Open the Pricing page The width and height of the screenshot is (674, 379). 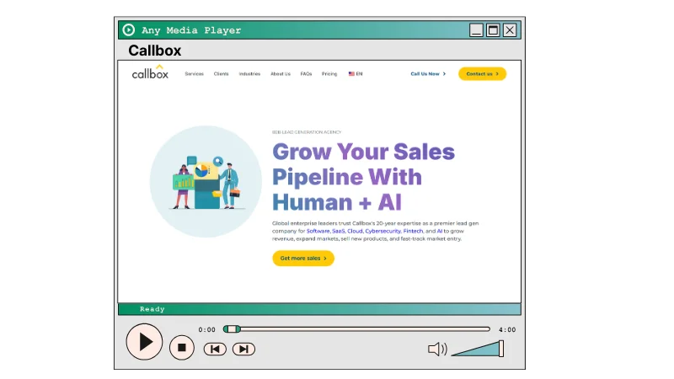coord(329,74)
